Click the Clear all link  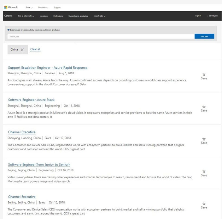(x=35, y=49)
